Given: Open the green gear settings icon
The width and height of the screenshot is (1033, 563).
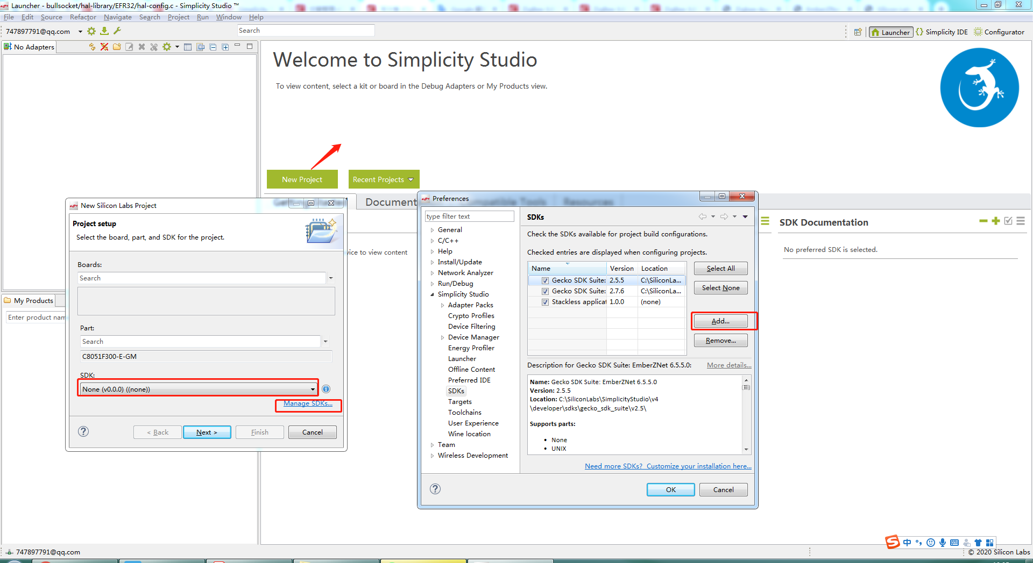Looking at the screenshot, I should [91, 31].
